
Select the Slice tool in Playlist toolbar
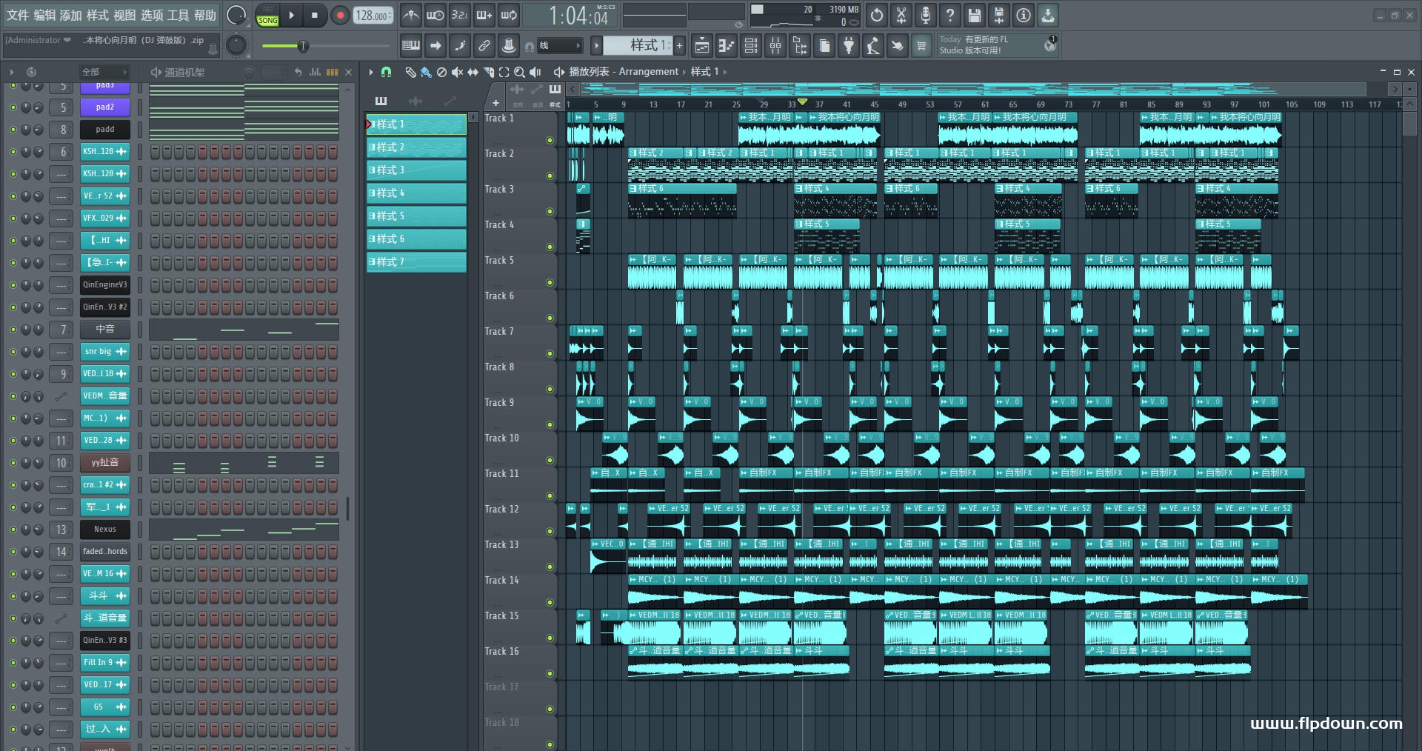click(x=488, y=72)
